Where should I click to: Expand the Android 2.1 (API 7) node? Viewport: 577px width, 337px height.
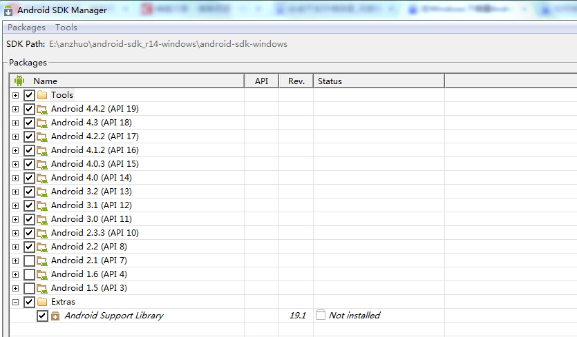15,261
